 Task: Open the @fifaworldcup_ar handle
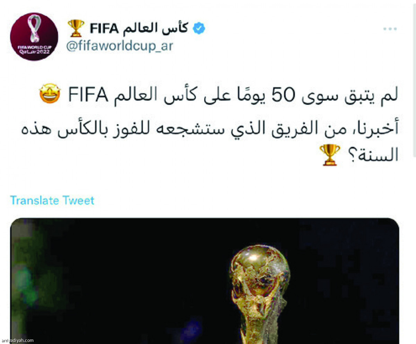pyautogui.click(x=119, y=46)
